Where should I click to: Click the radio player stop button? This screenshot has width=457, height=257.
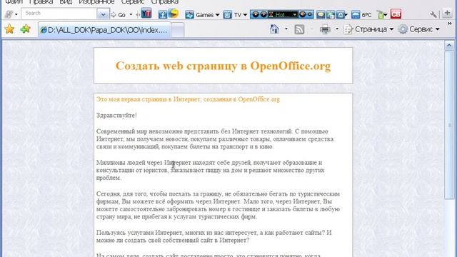pyautogui.click(x=263, y=14)
